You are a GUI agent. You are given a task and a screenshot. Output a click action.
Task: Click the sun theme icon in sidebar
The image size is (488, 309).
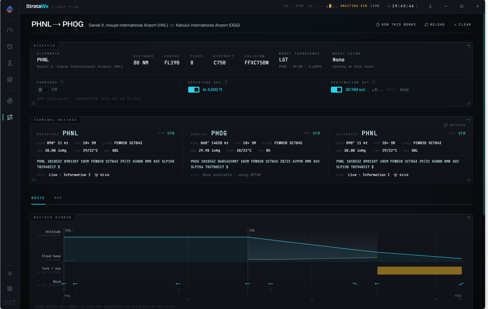[x=10, y=274]
